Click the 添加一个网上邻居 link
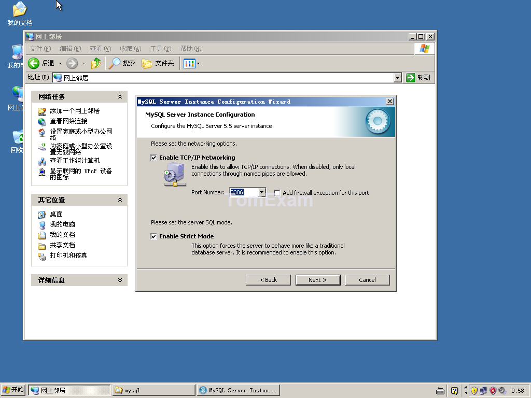The width and height of the screenshot is (531, 398). pos(75,111)
